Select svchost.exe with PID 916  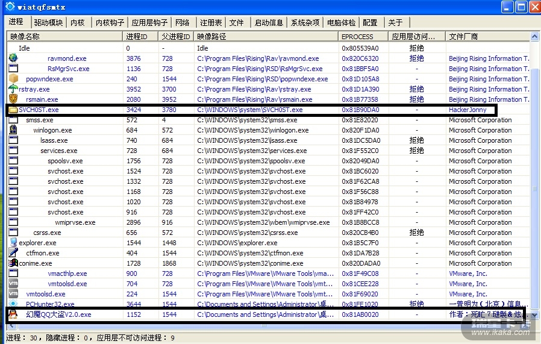click(66, 212)
